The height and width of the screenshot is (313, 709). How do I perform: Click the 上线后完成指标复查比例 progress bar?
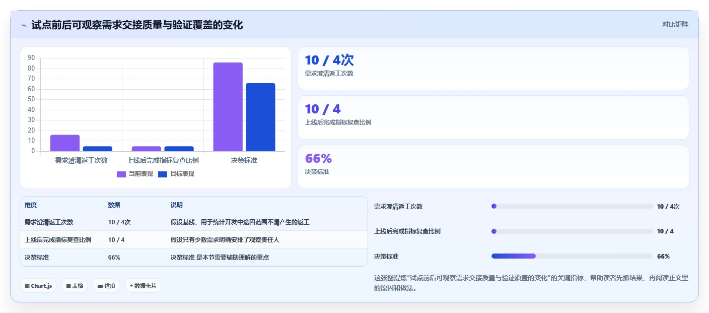pos(572,231)
